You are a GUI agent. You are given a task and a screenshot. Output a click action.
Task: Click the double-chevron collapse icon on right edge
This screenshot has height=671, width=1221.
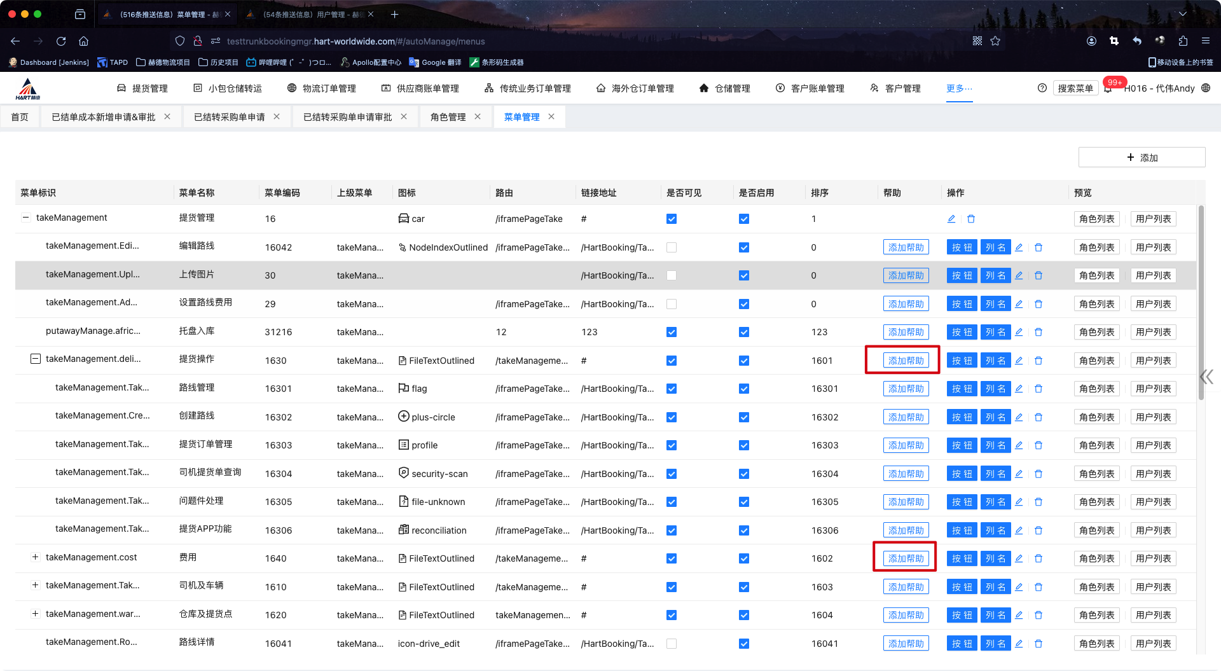tap(1206, 377)
